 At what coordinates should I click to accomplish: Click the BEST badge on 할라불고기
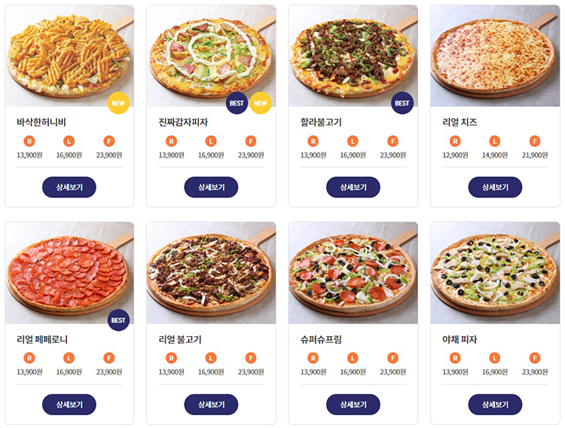click(x=402, y=103)
